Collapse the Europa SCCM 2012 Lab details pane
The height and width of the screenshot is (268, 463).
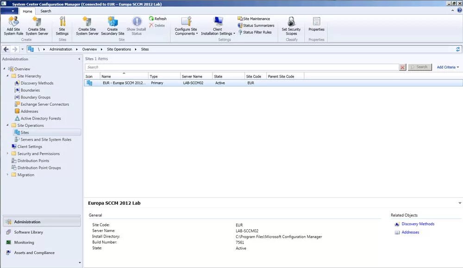[x=460, y=203]
